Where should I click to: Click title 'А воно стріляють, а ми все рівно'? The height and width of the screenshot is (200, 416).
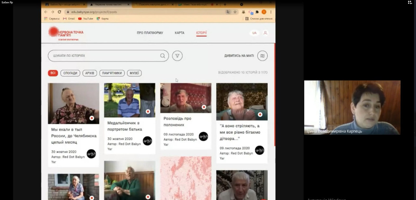pos(240,132)
